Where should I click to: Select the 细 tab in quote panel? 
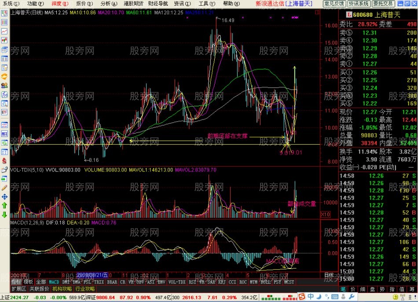pyautogui.click(x=363, y=289)
